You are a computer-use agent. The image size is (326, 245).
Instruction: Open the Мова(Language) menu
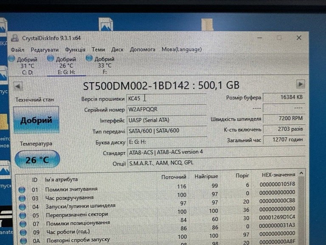[x=182, y=50]
